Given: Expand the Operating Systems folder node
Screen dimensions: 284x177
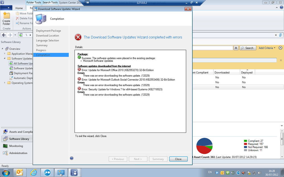Looking at the screenshot, I should (5, 83).
